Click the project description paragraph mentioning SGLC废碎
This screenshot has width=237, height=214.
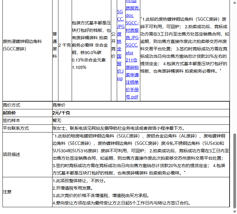pos(141,154)
